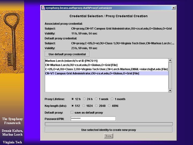
Task: Set the key length to 512 bits
Action: [72, 106]
